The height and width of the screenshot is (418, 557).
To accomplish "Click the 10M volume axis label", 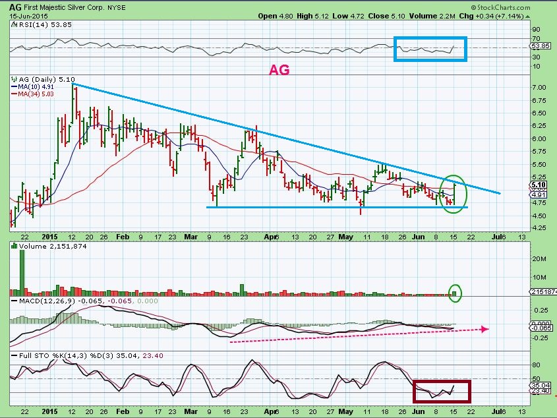I will pyautogui.click(x=539, y=278).
